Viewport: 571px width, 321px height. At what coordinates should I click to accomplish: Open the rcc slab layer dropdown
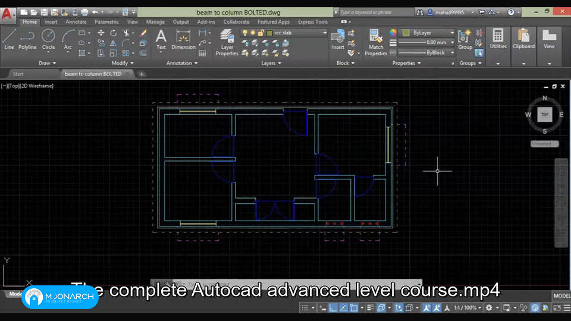click(325, 33)
